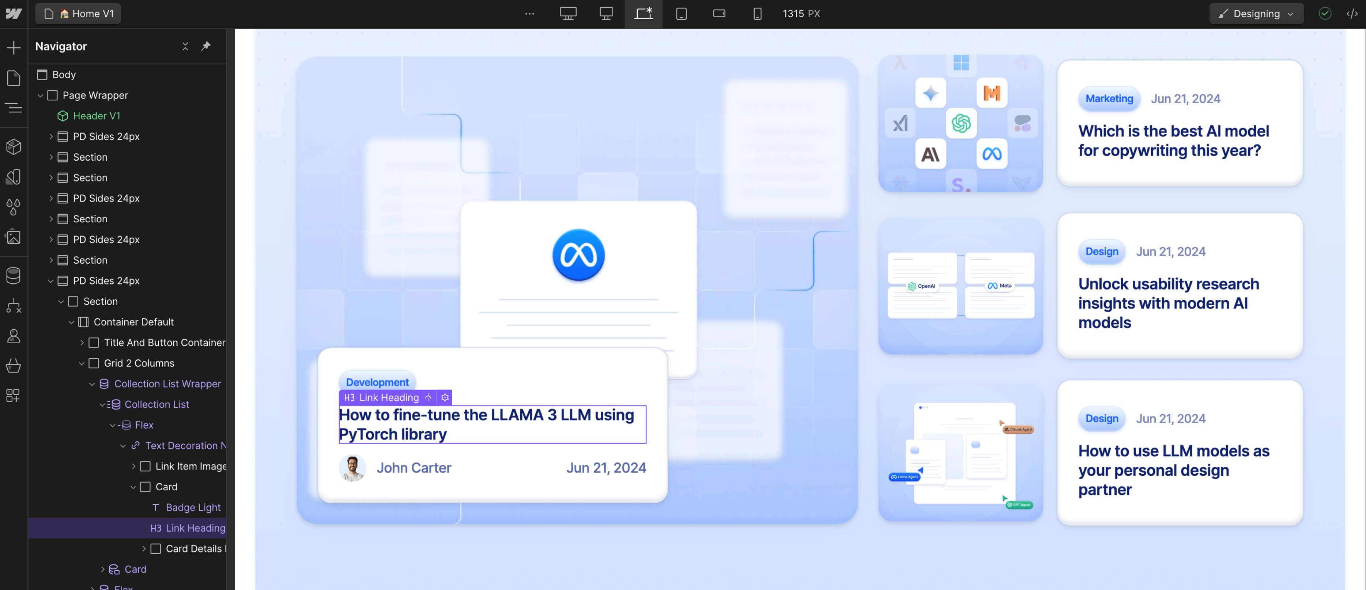Open the Add elements panel
Image resolution: width=1366 pixels, height=590 pixels.
(14, 48)
